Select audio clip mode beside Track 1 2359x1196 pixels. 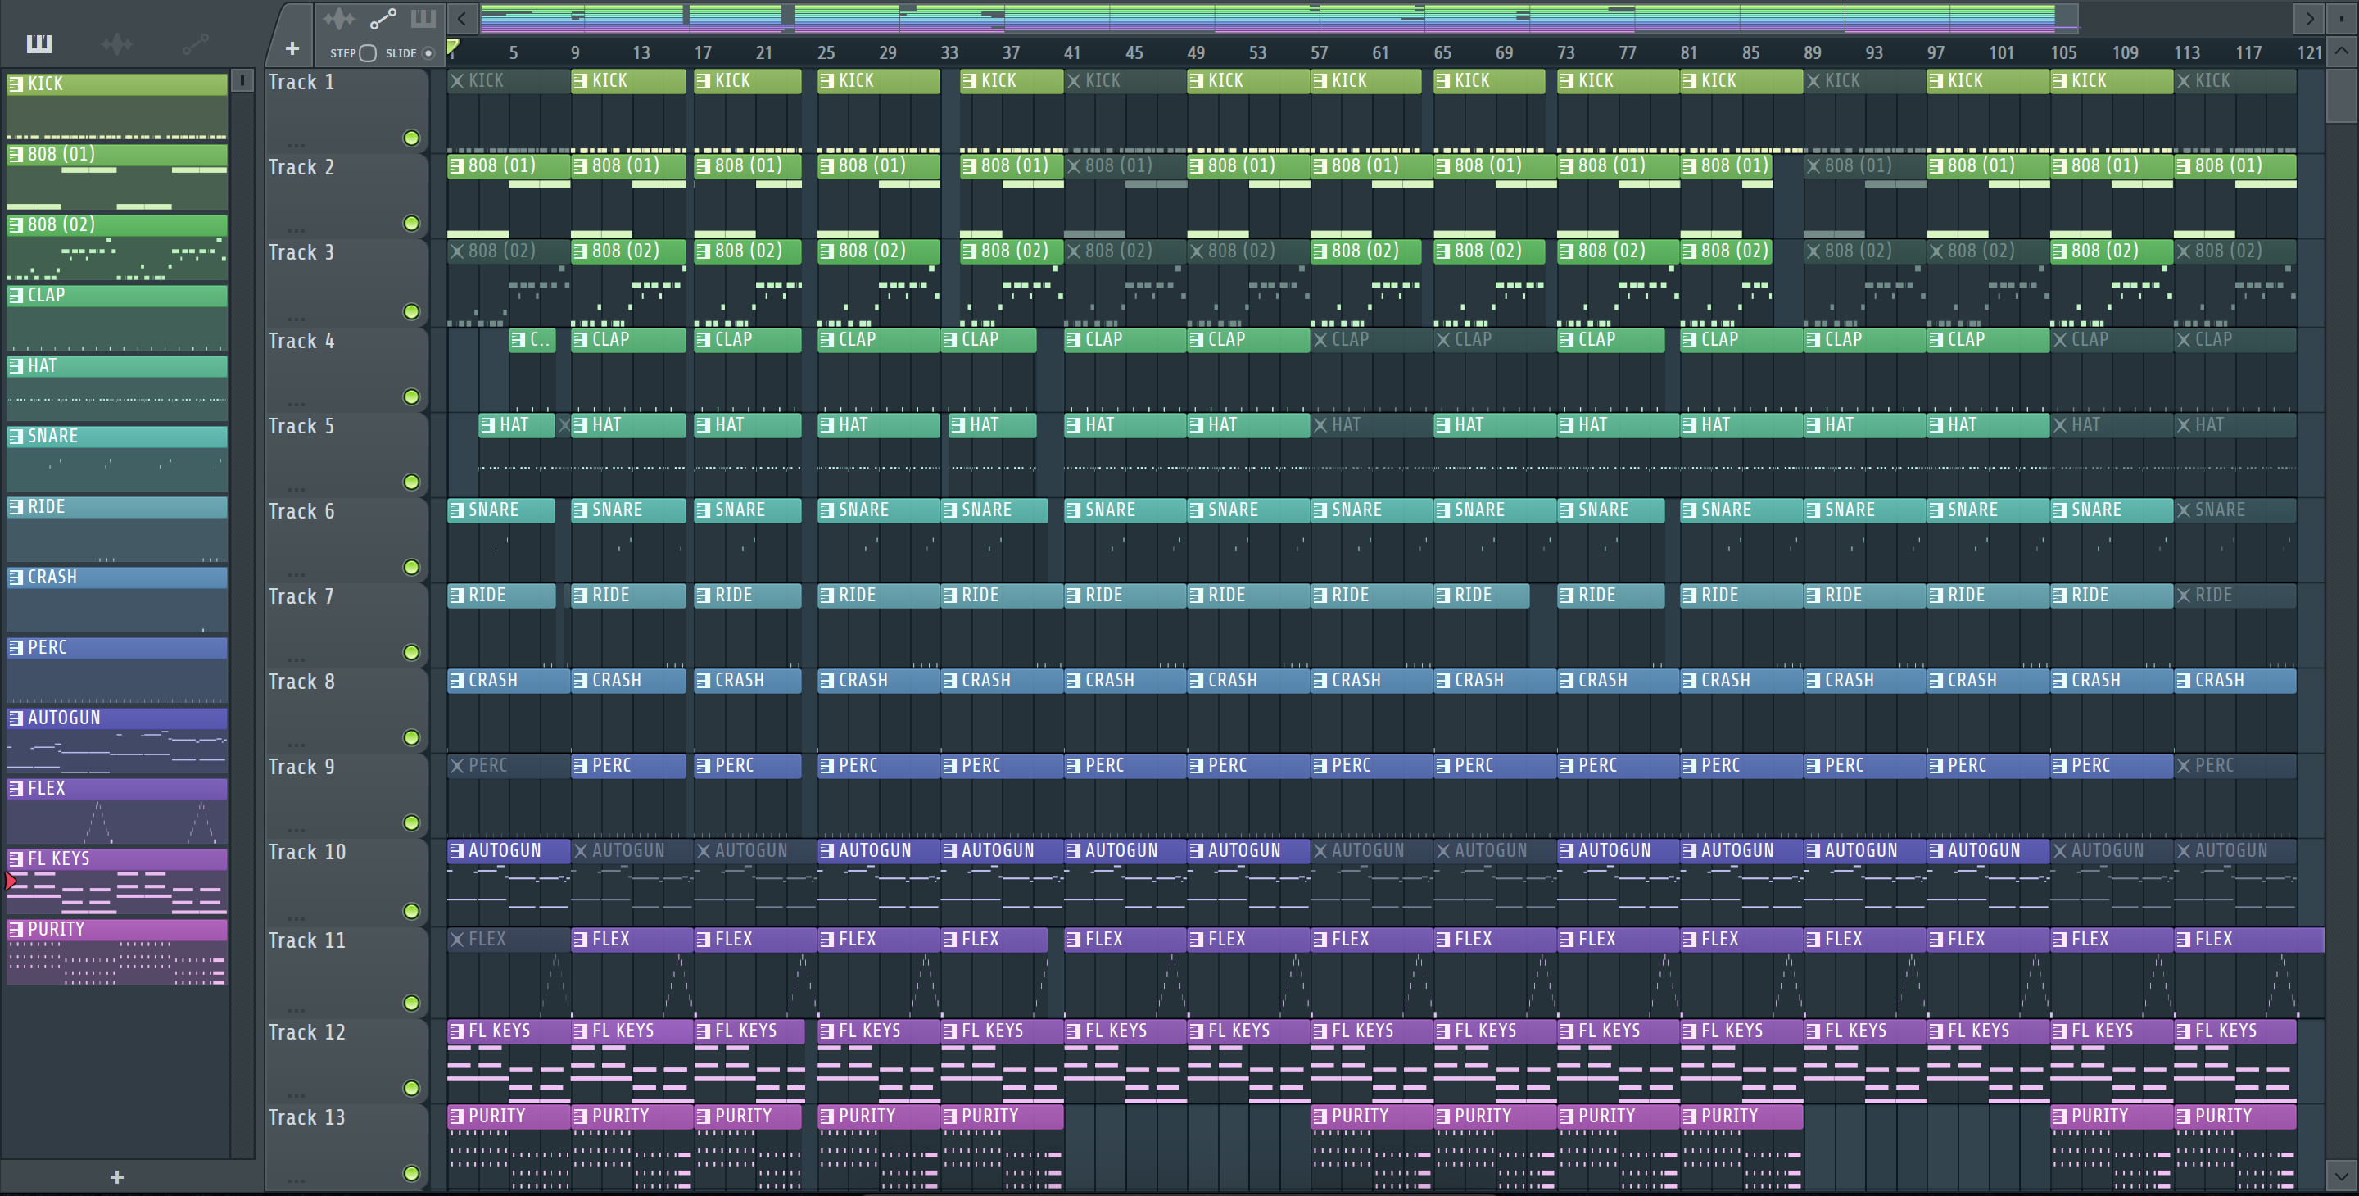[x=339, y=18]
